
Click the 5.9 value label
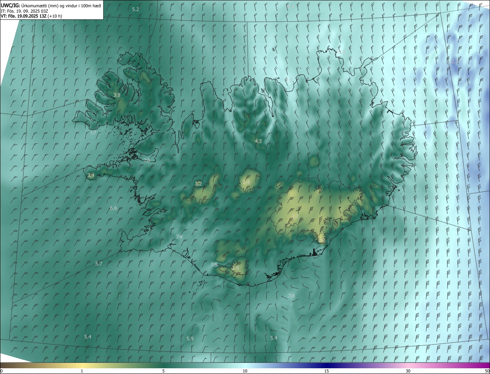click(190, 339)
